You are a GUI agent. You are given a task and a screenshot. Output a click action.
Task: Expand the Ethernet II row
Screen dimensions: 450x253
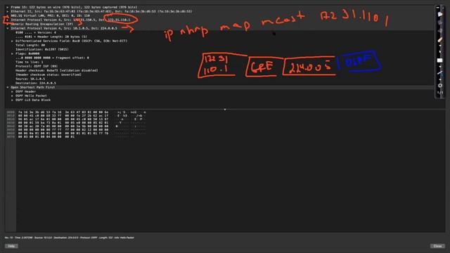[8, 11]
